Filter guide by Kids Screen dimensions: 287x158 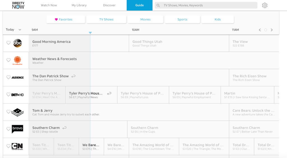click(217, 19)
